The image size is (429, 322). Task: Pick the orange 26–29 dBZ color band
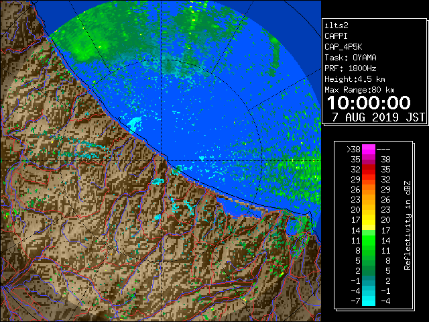coord(369,190)
